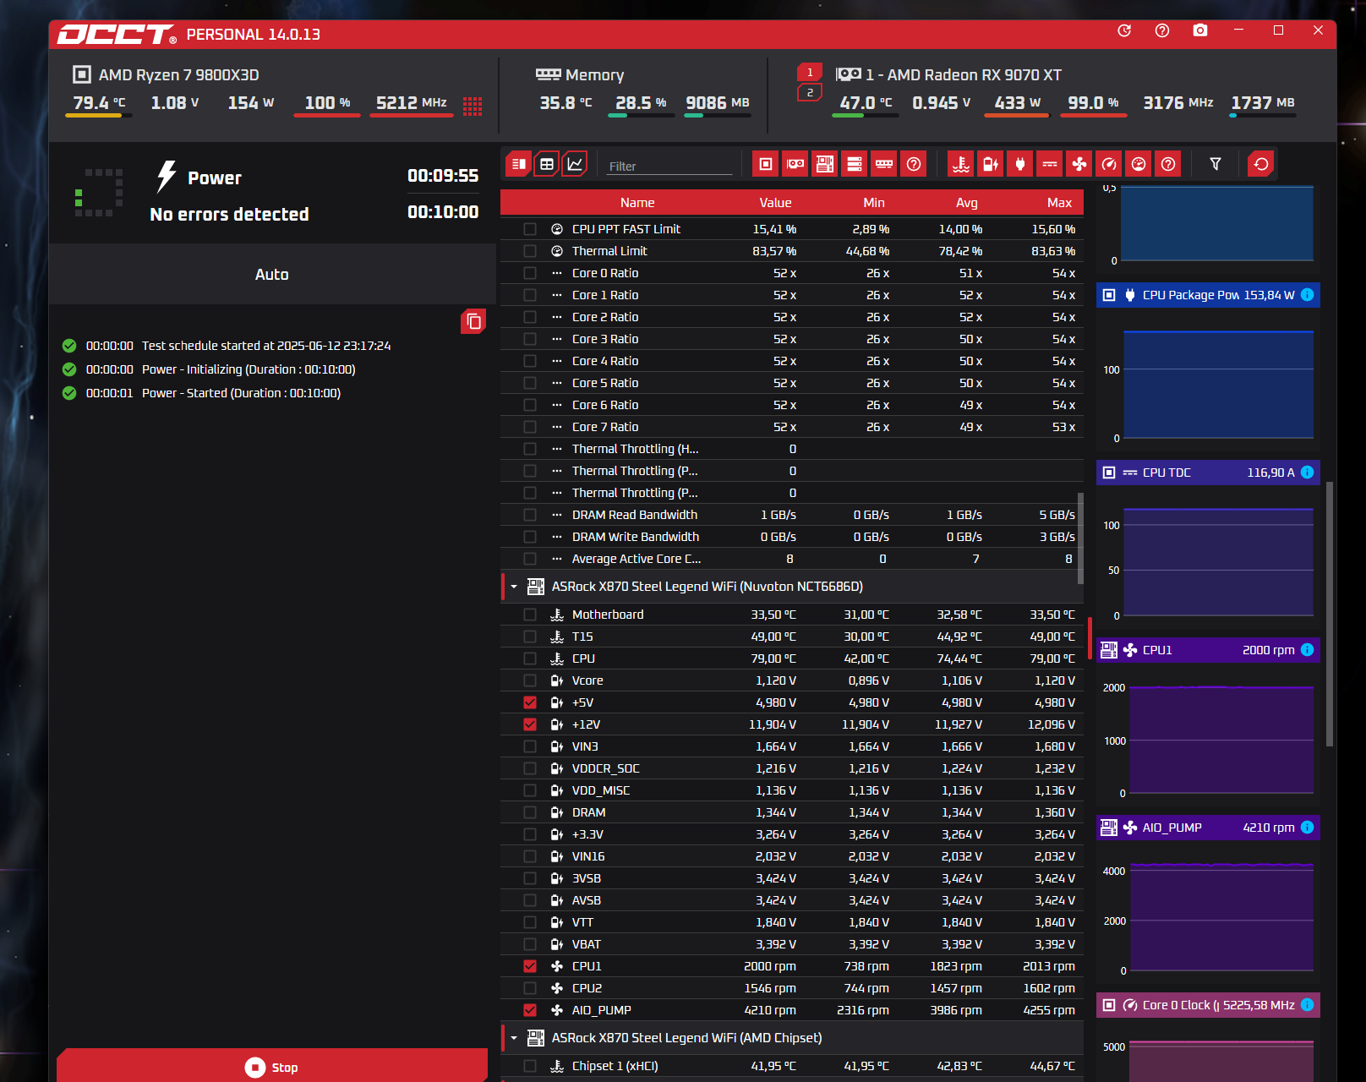Toggle the CPU hardware filter icon
1366x1082 pixels.
point(766,164)
